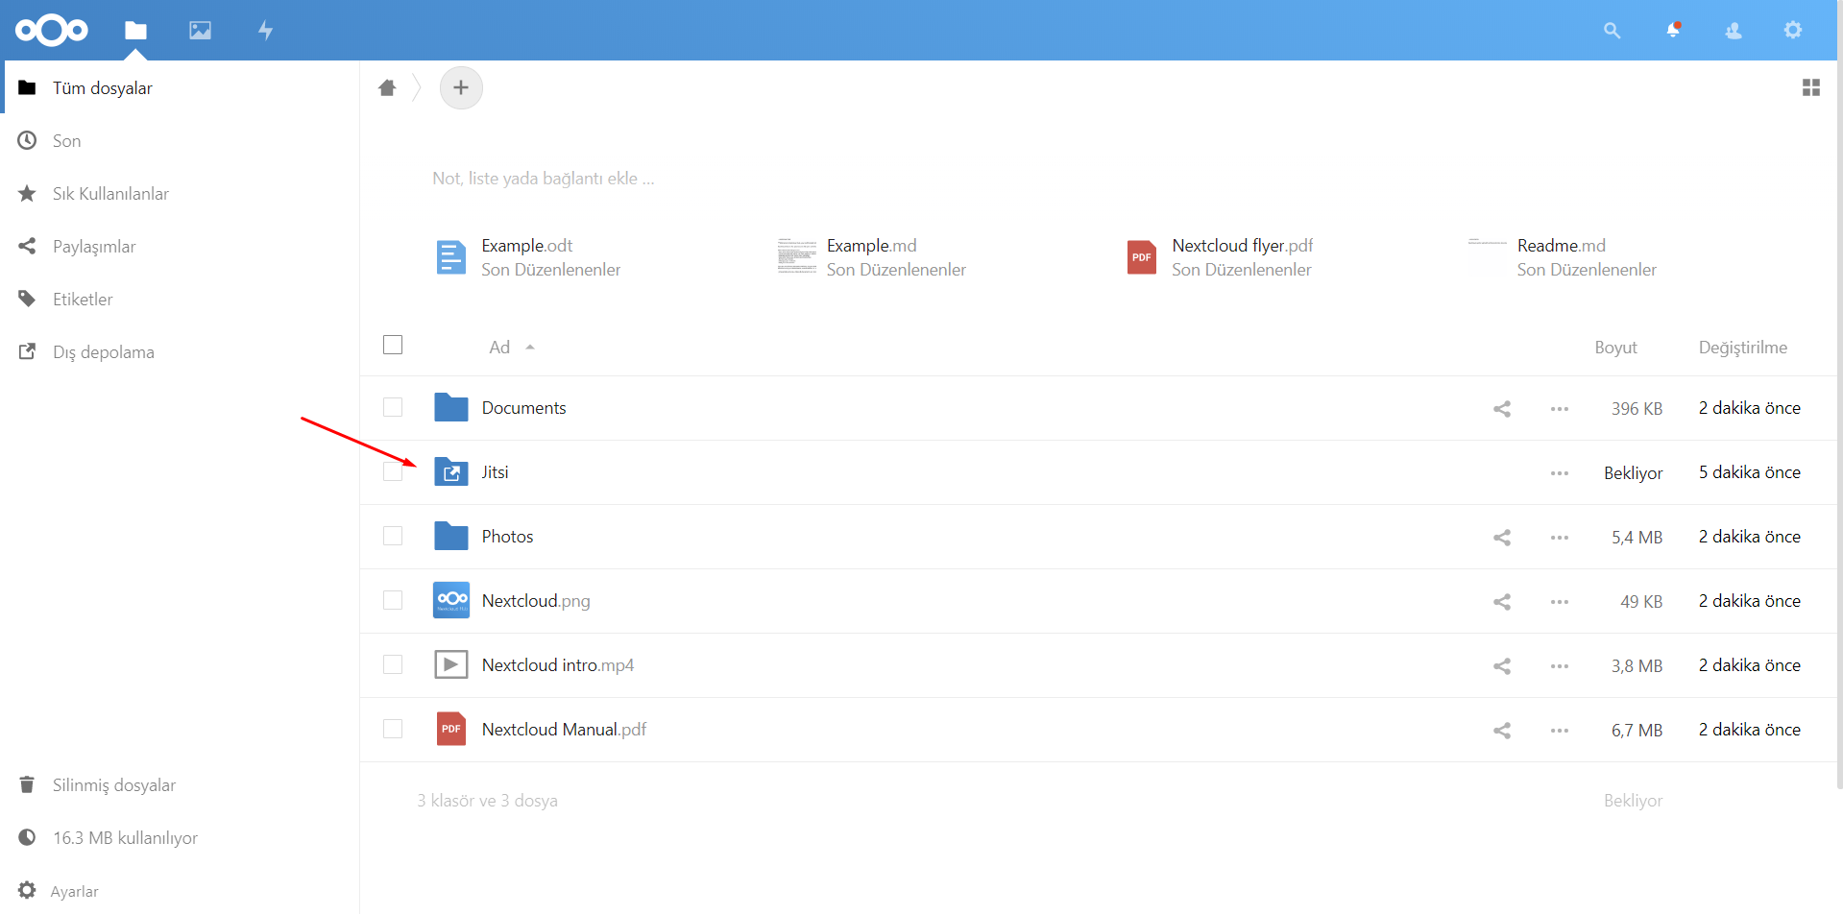Check the Nextcloud.png row checkbox
The image size is (1843, 914).
point(393,600)
